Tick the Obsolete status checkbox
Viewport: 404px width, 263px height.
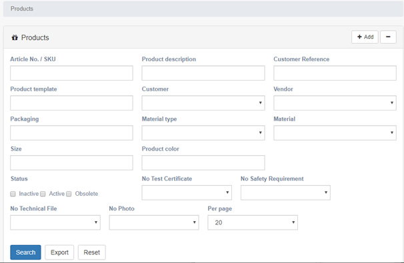tap(69, 194)
